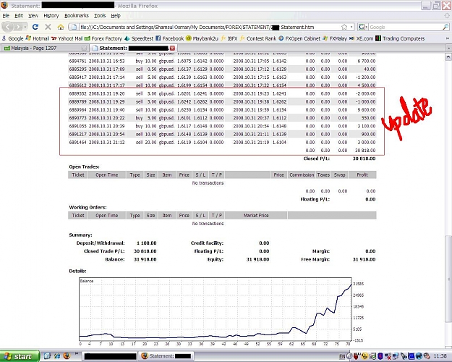452x362 pixels.
Task: Click ticket number 6891464
Action: pos(77,143)
